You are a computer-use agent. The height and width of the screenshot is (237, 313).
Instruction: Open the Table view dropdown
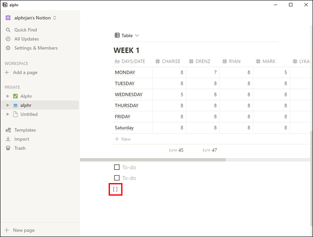(x=127, y=36)
